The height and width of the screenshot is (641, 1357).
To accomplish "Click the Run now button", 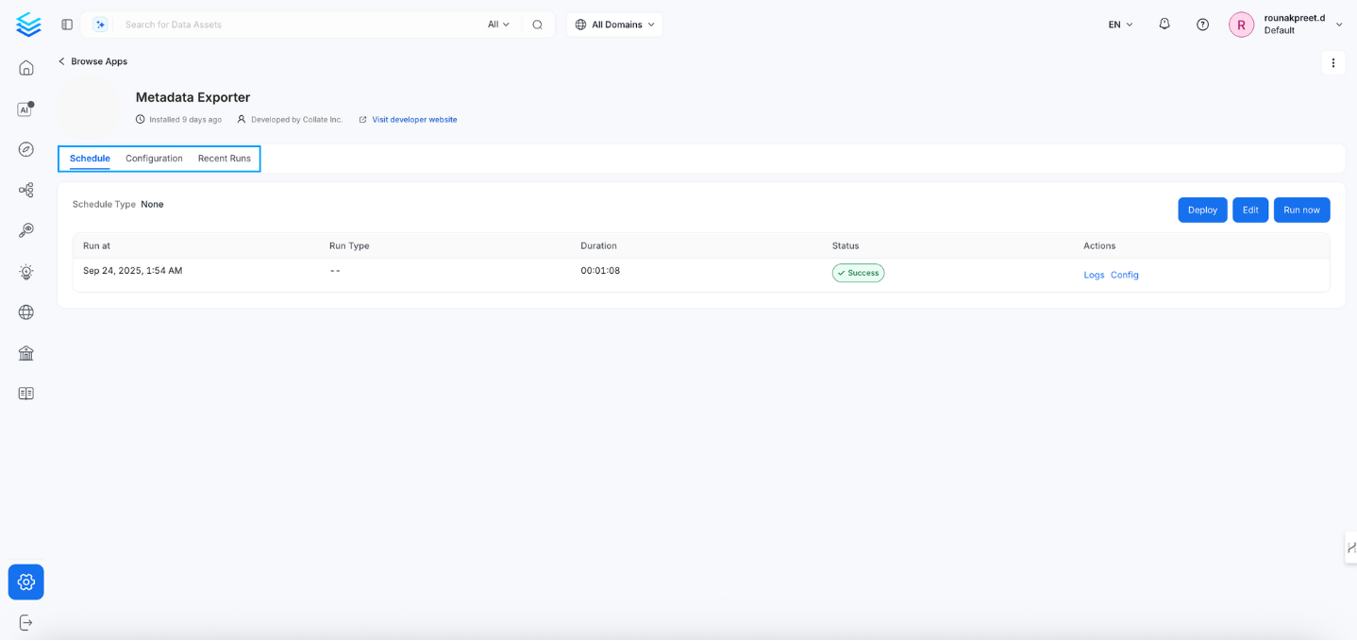I will (1301, 210).
